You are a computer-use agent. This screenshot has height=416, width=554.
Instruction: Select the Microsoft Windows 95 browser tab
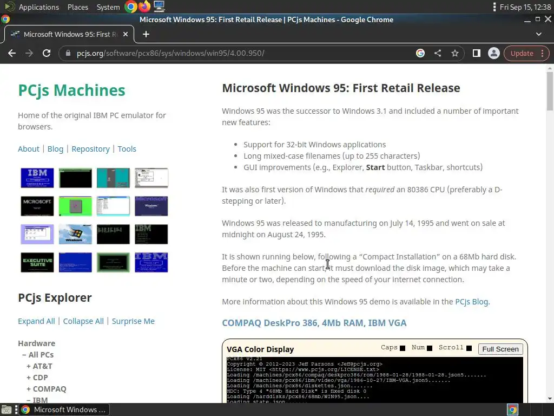click(x=69, y=34)
